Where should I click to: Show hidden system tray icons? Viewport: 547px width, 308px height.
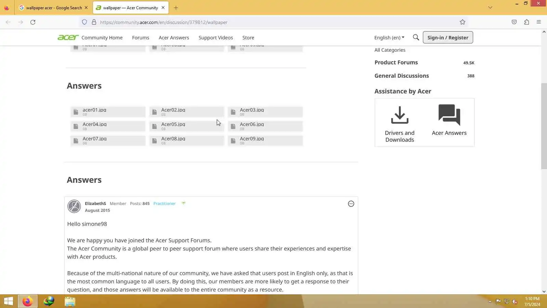(x=490, y=301)
